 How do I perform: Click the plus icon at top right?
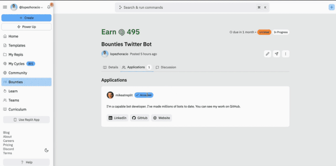pyautogui.click(x=332, y=7)
